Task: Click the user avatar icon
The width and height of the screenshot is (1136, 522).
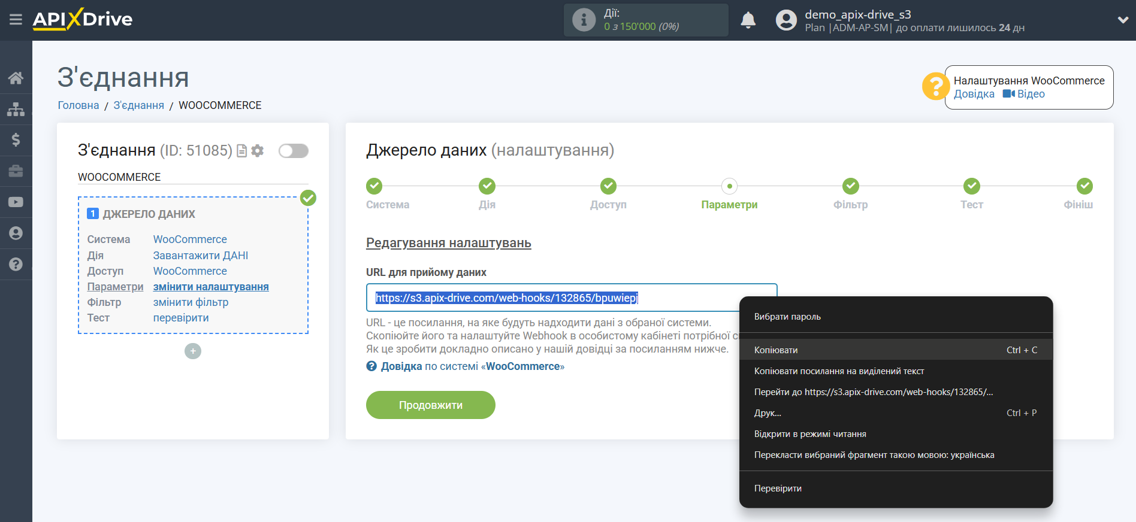Action: point(786,20)
